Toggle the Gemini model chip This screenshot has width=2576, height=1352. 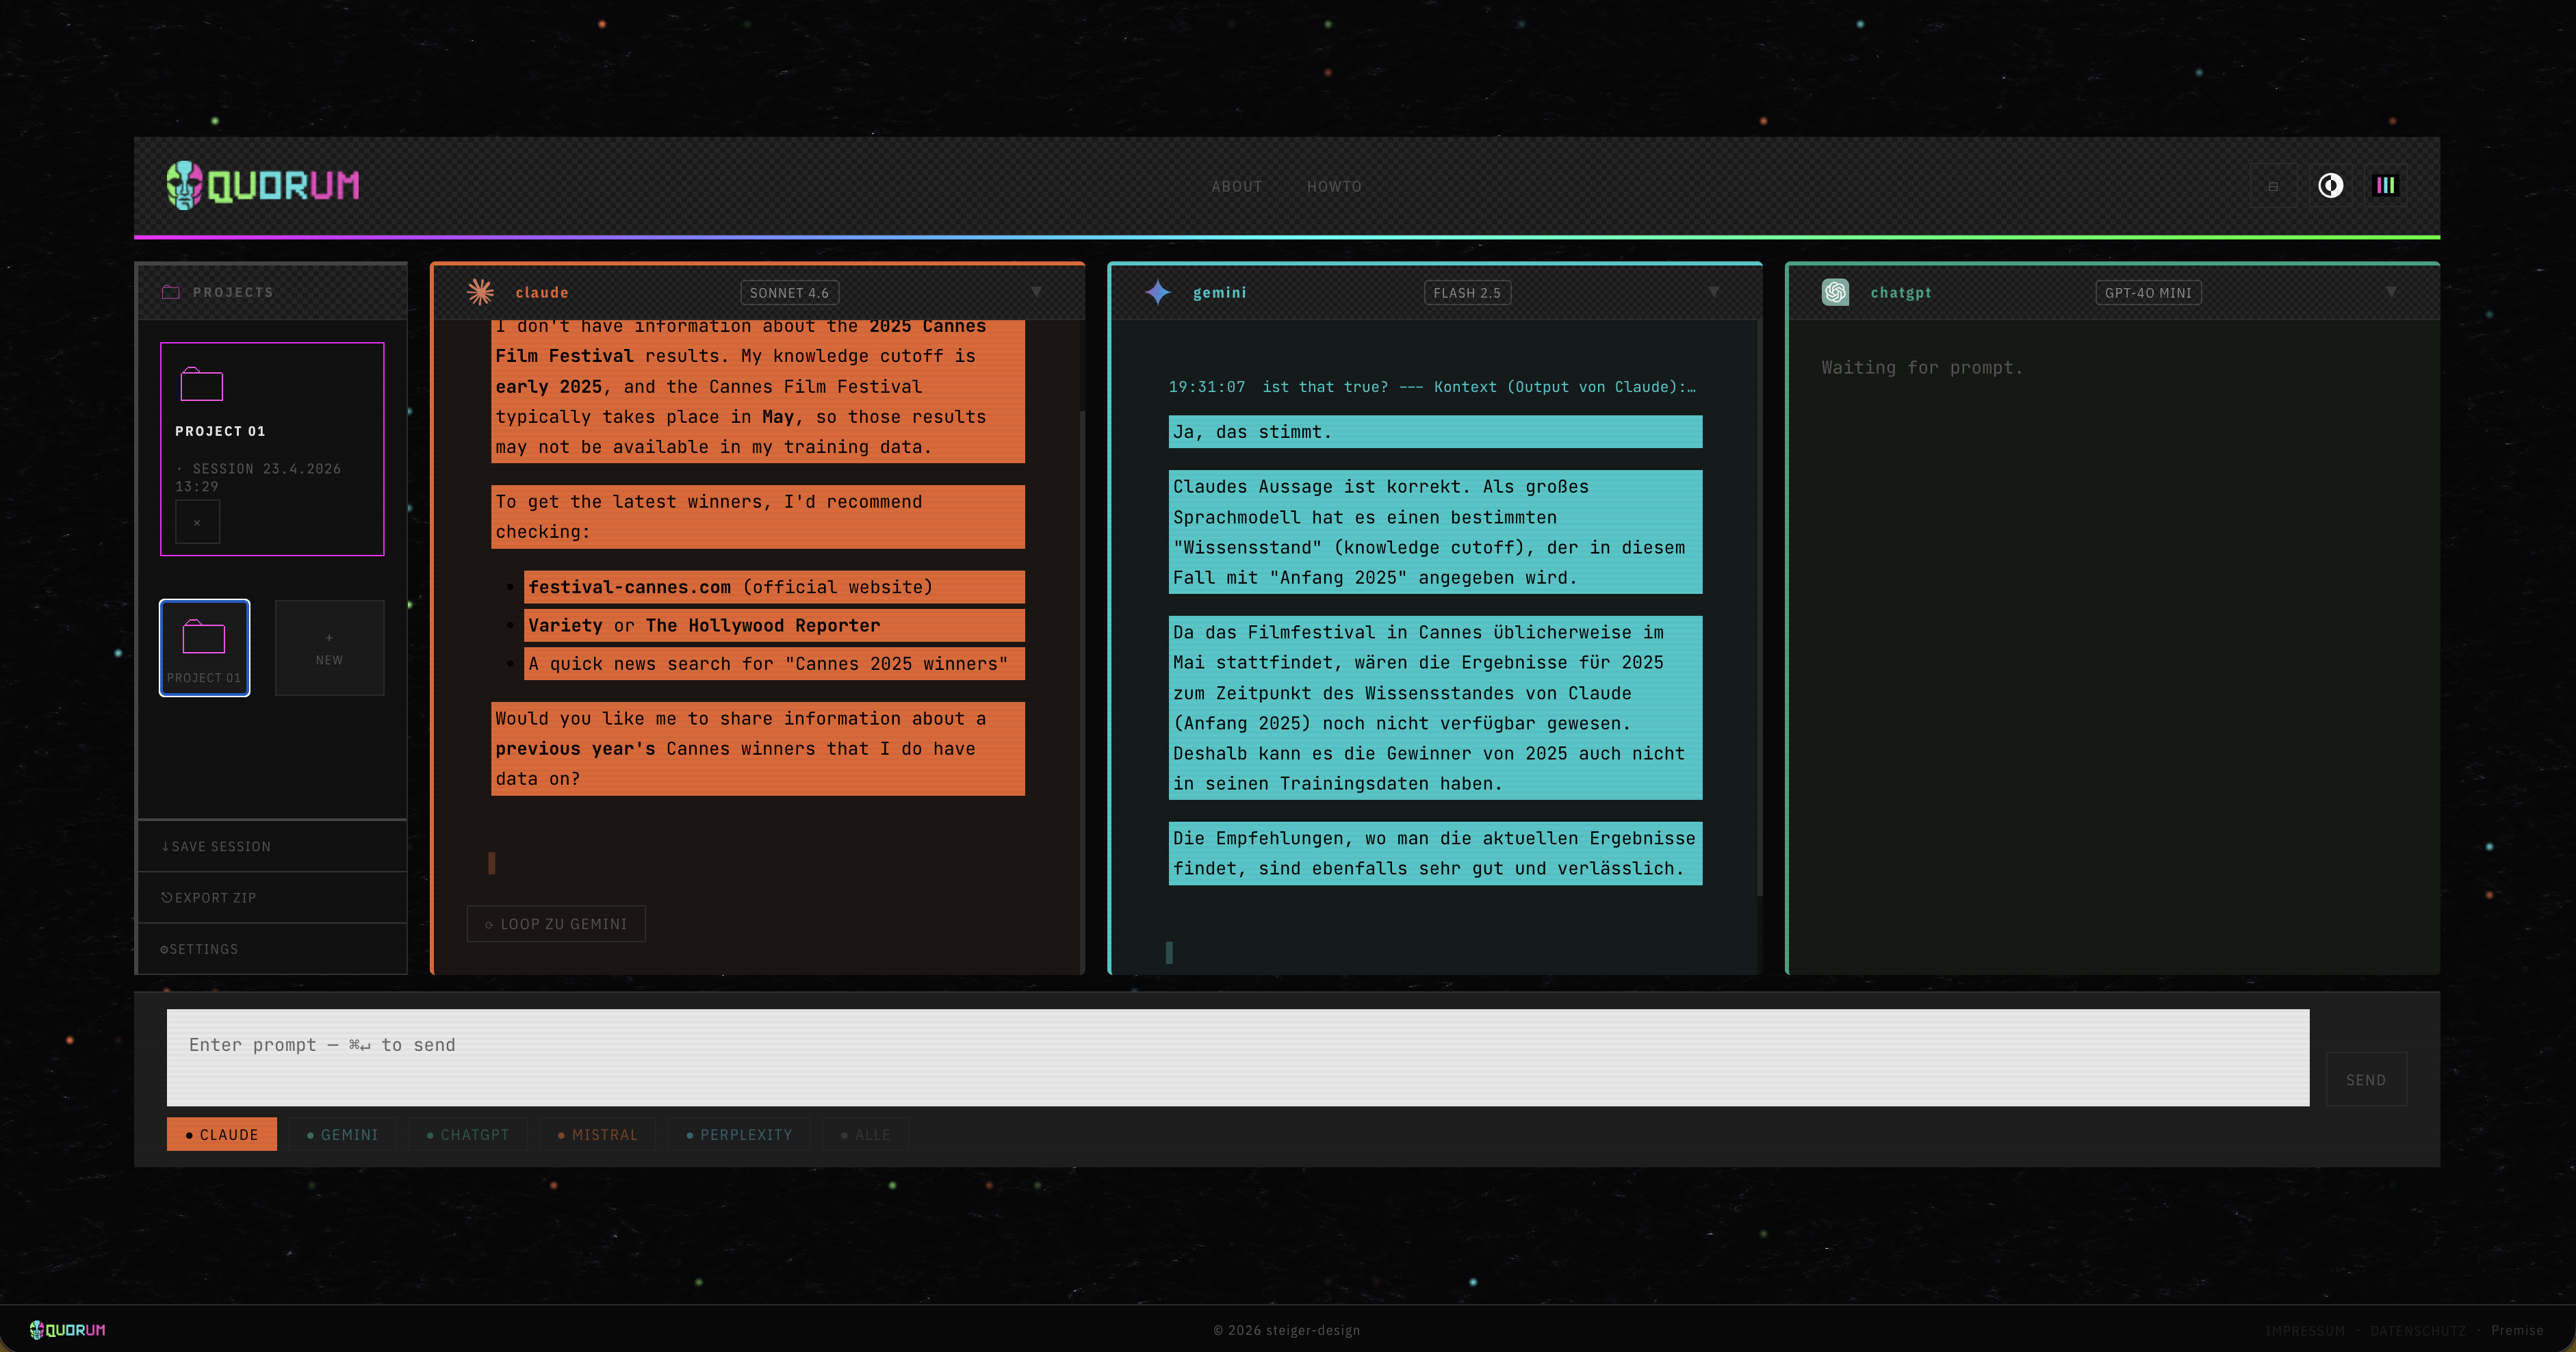[x=343, y=1134]
